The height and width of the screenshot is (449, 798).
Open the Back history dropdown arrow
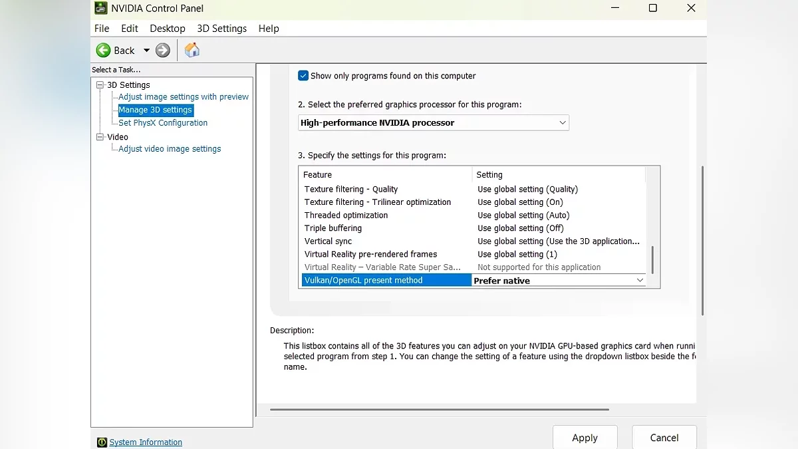coord(146,51)
